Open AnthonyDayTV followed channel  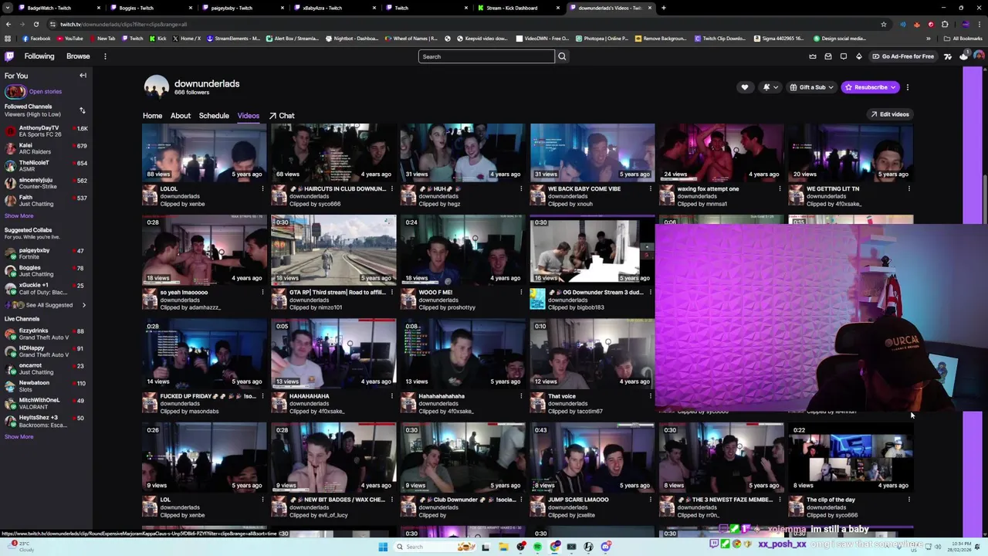(x=46, y=131)
